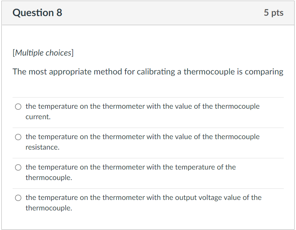Click the 'Question 8' heading
Image resolution: width=296 pixels, height=230 pixels.
click(37, 13)
